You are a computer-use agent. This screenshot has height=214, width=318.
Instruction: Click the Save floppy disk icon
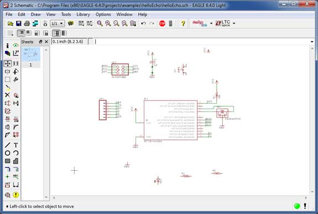click(x=19, y=23)
